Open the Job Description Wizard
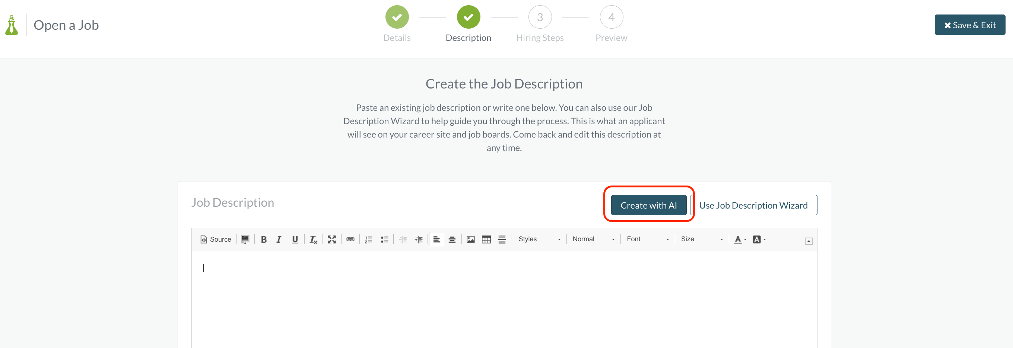Image resolution: width=1013 pixels, height=348 pixels. pyautogui.click(x=753, y=204)
